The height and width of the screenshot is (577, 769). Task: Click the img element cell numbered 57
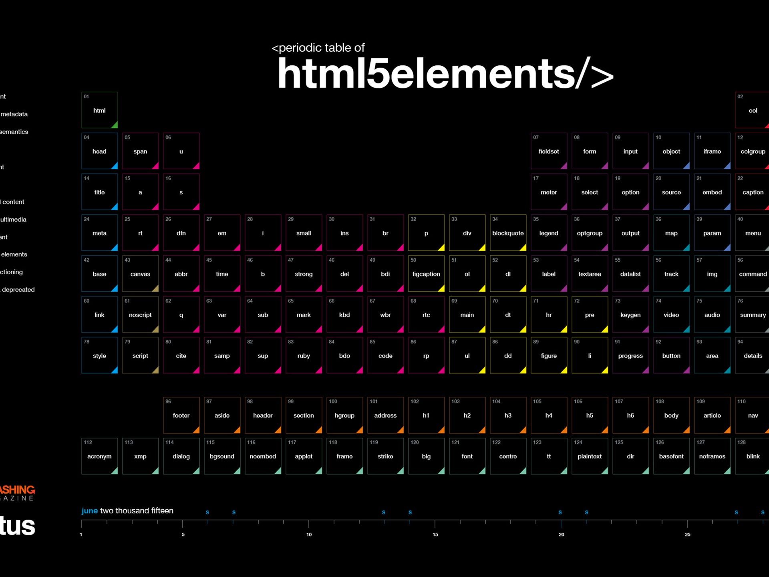(x=712, y=274)
